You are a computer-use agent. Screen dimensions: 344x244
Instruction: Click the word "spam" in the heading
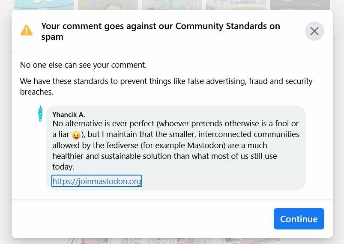tap(52, 37)
